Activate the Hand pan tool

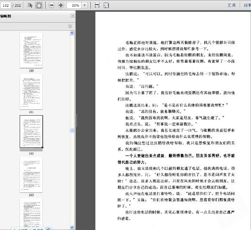(x=39, y=5)
